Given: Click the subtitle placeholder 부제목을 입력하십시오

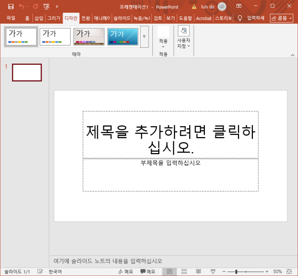Looking at the screenshot, I should (x=171, y=175).
